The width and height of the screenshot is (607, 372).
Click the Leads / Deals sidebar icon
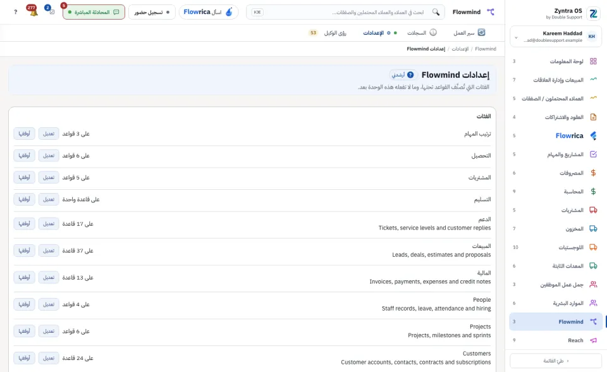coord(593,99)
